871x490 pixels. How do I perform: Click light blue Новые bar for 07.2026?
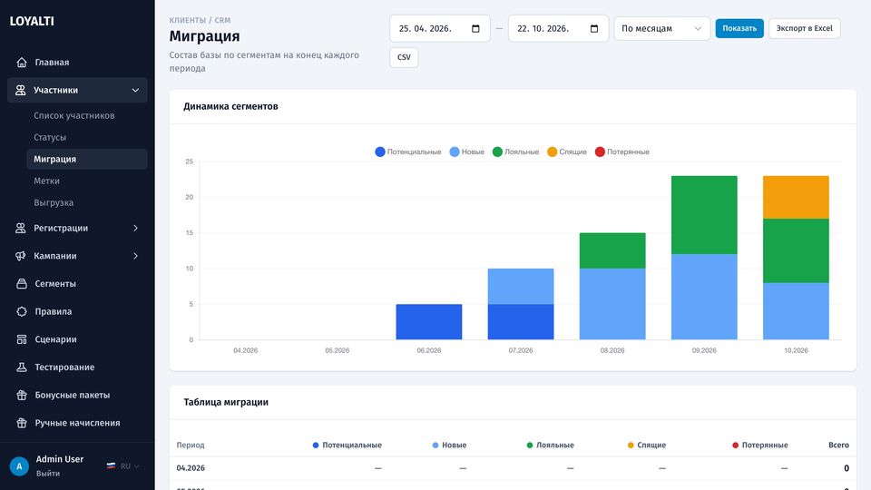tap(521, 286)
